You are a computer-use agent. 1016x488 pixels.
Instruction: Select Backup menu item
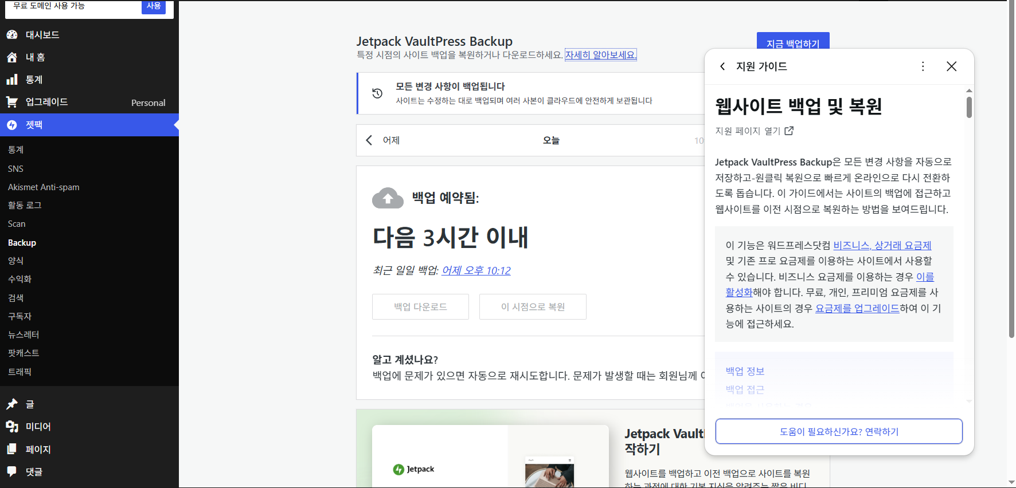(22, 243)
